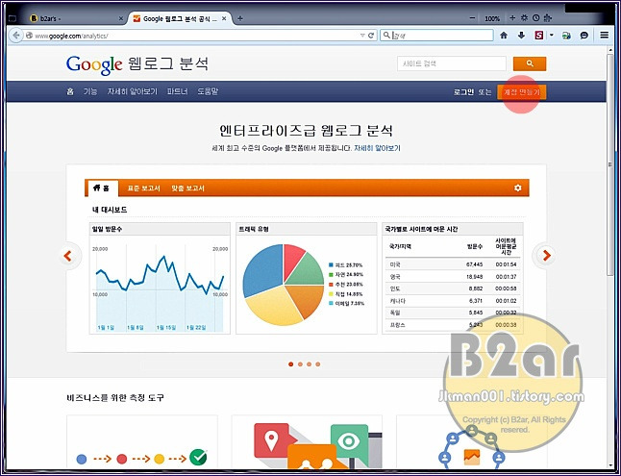
Task: Click the orange magnifier search button
Action: coord(530,63)
